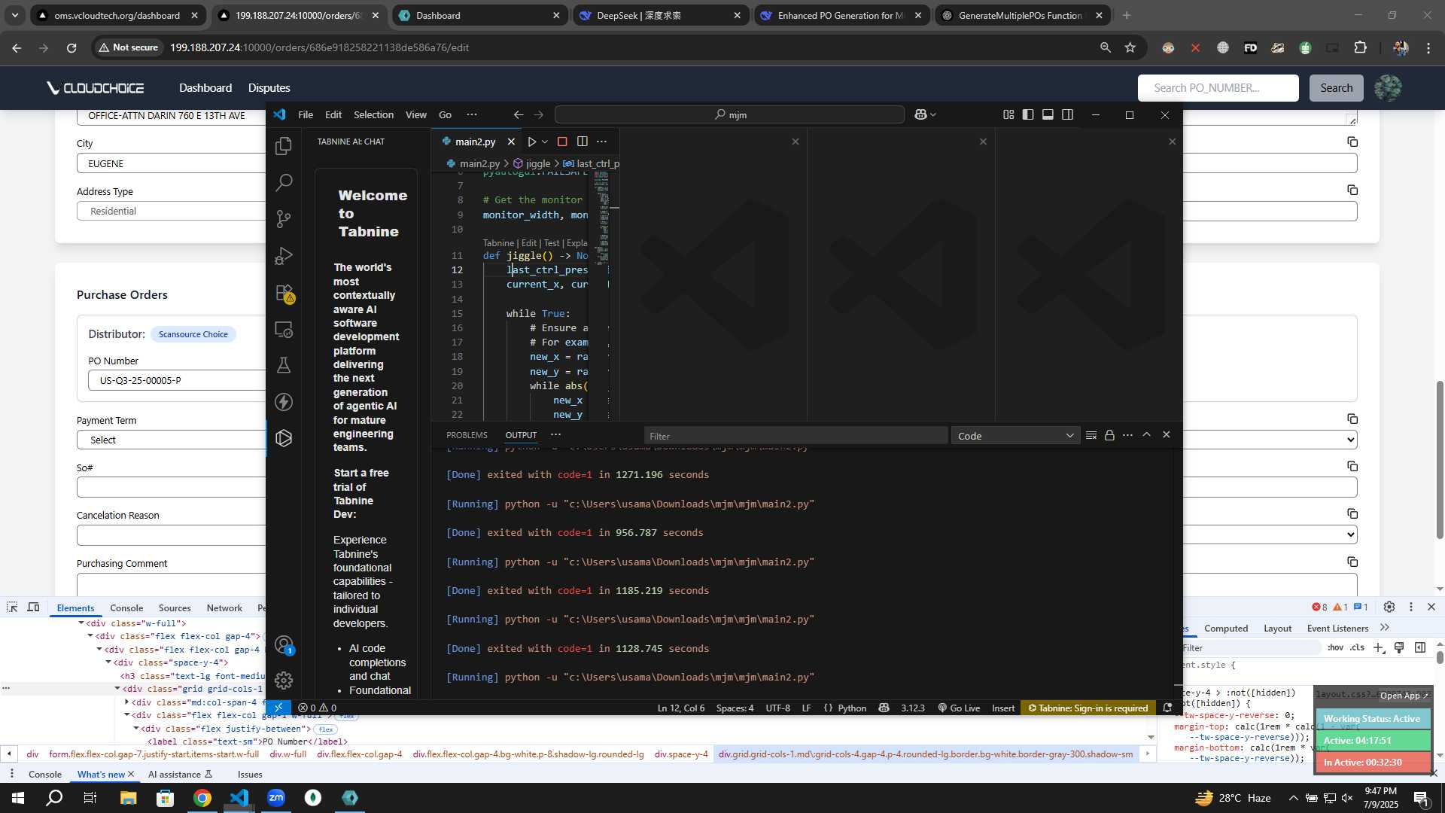
Task: Go to Dashboard in CloudChoice nav
Action: [x=205, y=88]
